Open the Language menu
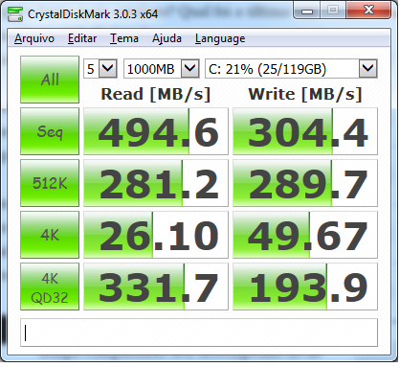This screenshot has height=367, width=400. [220, 38]
